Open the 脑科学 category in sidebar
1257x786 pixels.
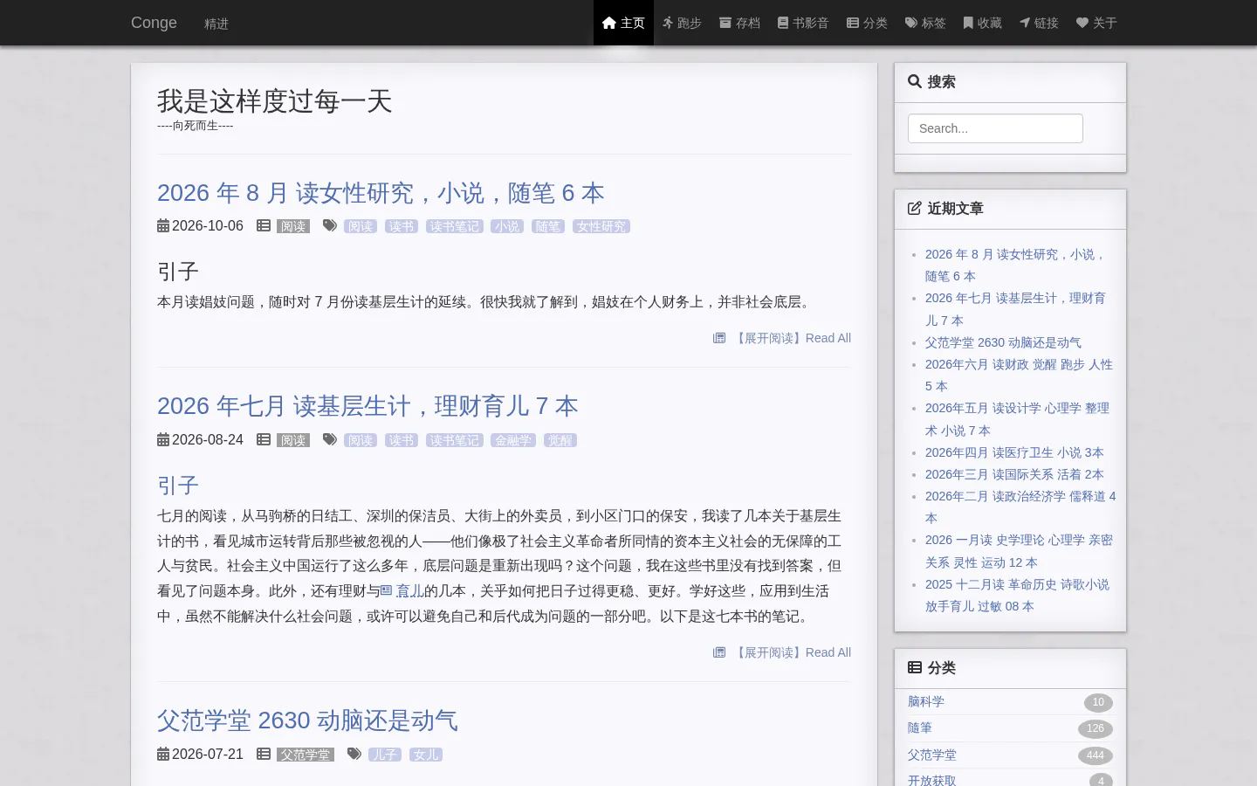pyautogui.click(x=926, y=701)
